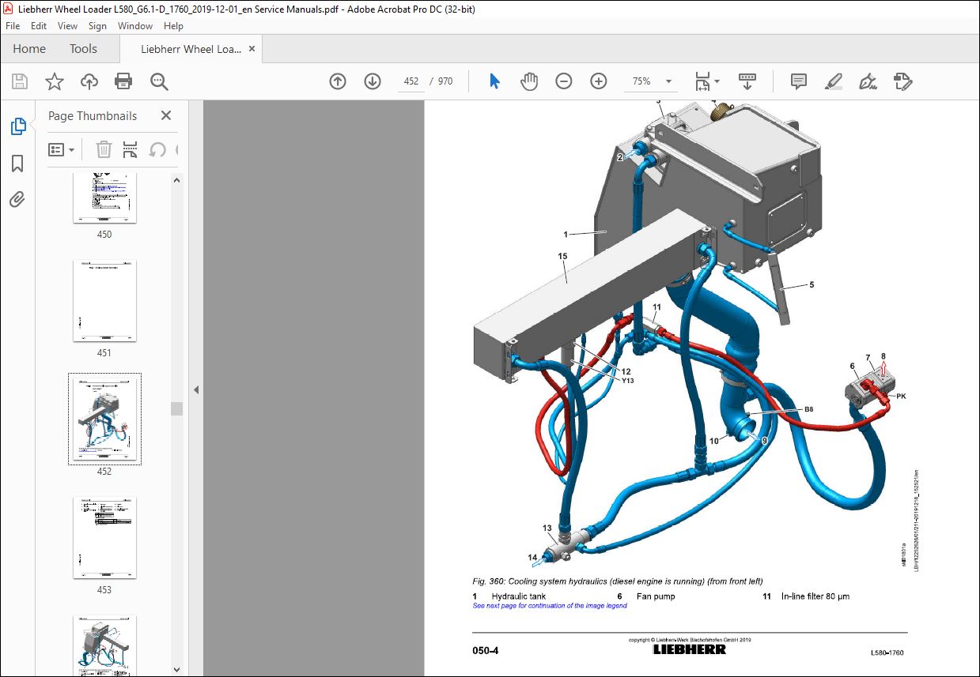
Task: Click the '453' label under the thumbnail
Action: click(104, 590)
